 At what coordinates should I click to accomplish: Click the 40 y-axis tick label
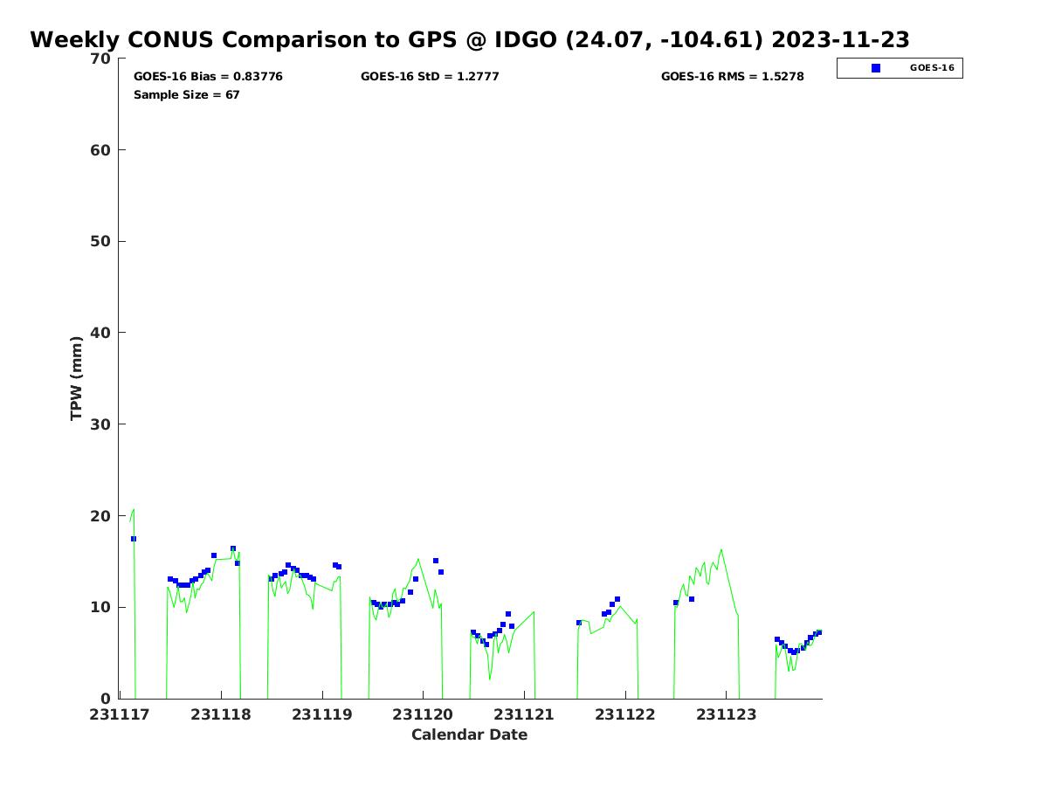(101, 333)
